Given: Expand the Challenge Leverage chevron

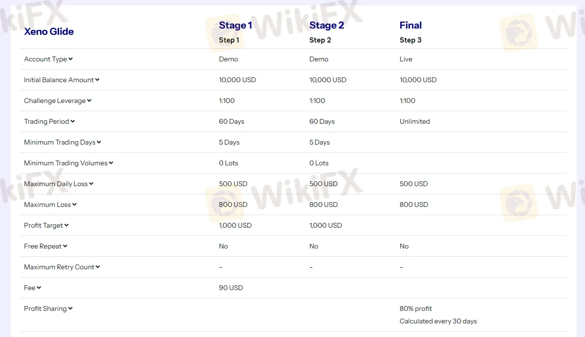Looking at the screenshot, I should [x=89, y=101].
